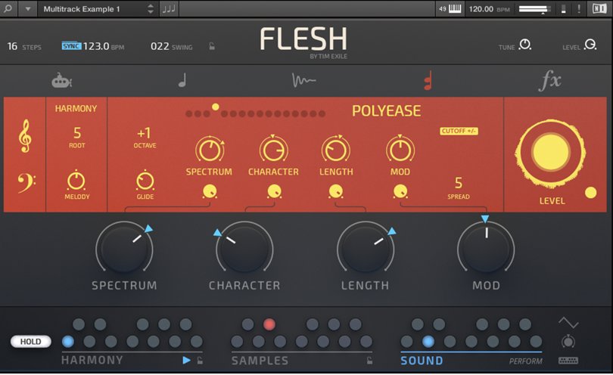The image size is (613, 375).
Task: Select the red double note poly page
Action: [428, 80]
